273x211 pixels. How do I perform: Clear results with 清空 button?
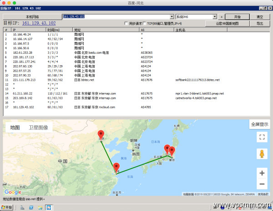[x=260, y=17]
